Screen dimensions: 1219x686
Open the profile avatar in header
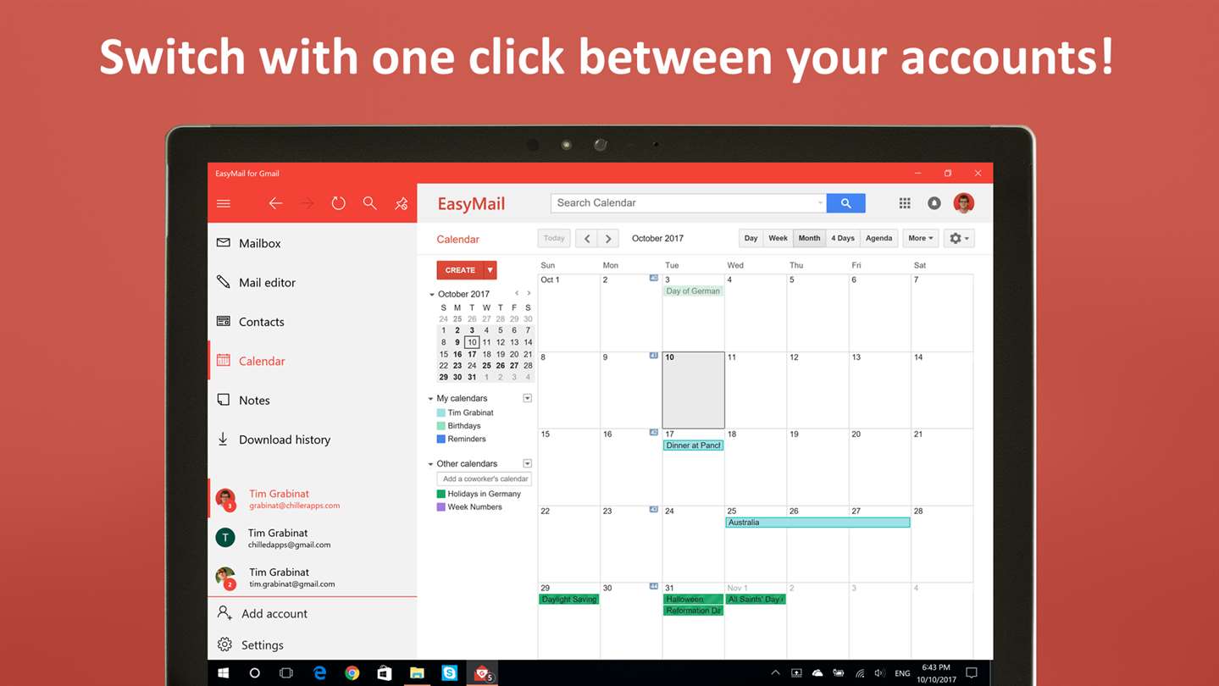click(x=963, y=203)
